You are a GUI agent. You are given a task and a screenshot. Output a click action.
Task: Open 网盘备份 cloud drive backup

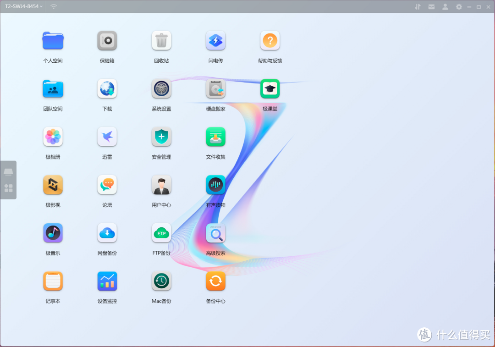coord(107,233)
